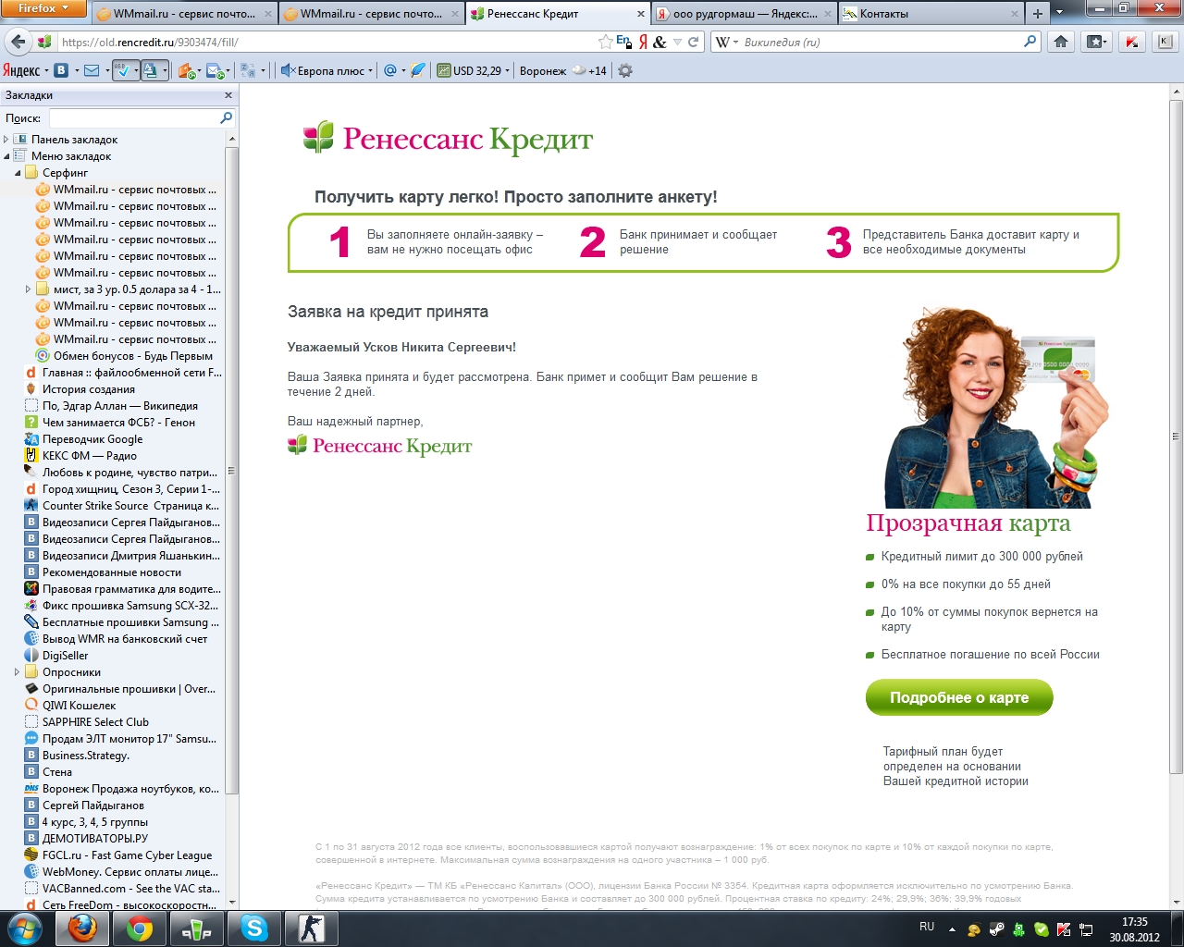Click the 'Подробнее о карте' green button

[959, 697]
